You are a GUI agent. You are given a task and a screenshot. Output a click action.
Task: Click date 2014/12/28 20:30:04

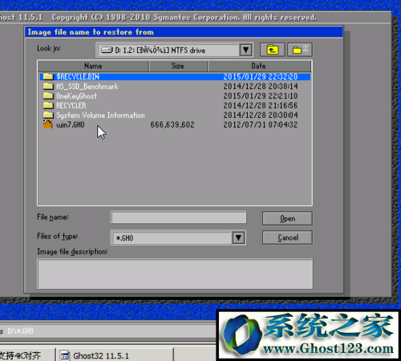pyautogui.click(x=261, y=115)
